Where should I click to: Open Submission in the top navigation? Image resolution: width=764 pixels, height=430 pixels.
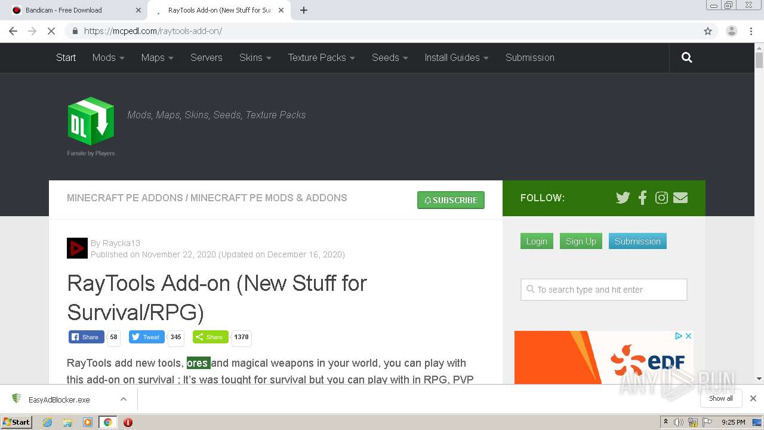(530, 57)
